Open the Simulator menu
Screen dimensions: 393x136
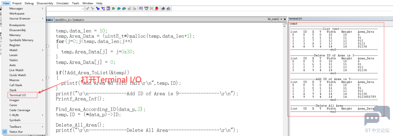coord(63,3)
